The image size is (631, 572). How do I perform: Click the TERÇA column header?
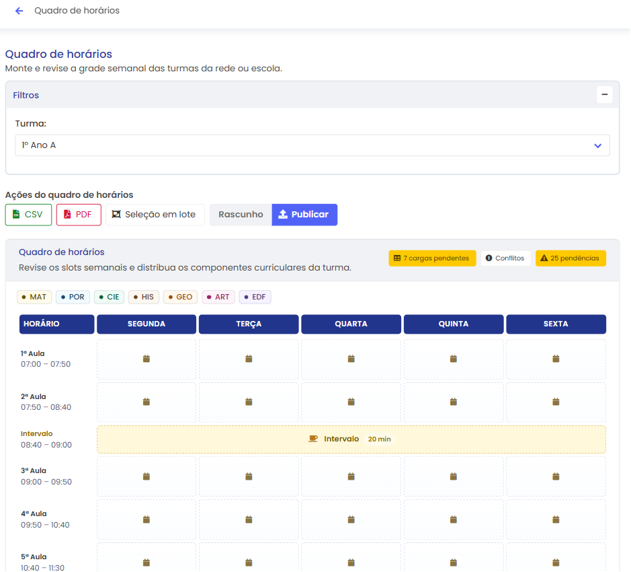point(249,324)
